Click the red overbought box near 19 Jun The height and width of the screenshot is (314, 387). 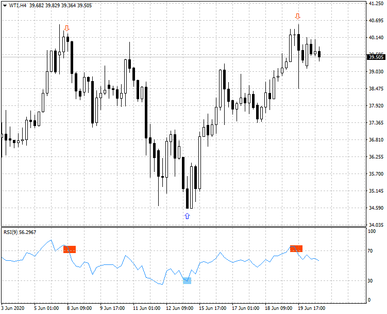tap(296, 249)
